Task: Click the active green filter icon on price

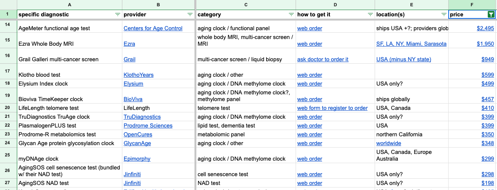Action: 491,15
